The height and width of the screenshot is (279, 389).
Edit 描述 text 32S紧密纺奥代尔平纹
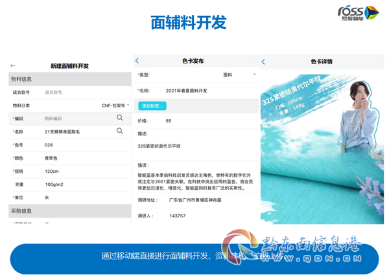[159, 146]
